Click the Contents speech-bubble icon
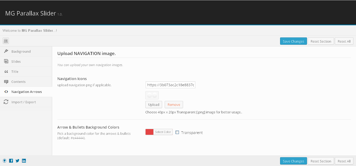This screenshot has height=166, width=356. coord(6,82)
